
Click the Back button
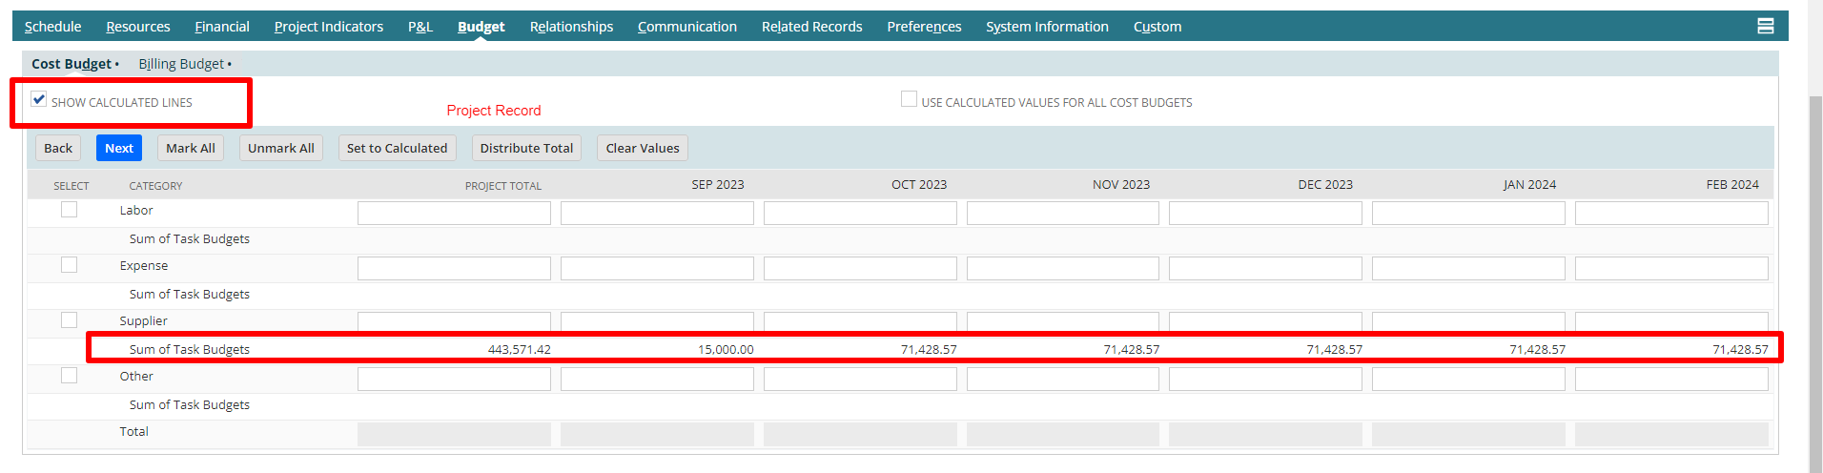(58, 148)
